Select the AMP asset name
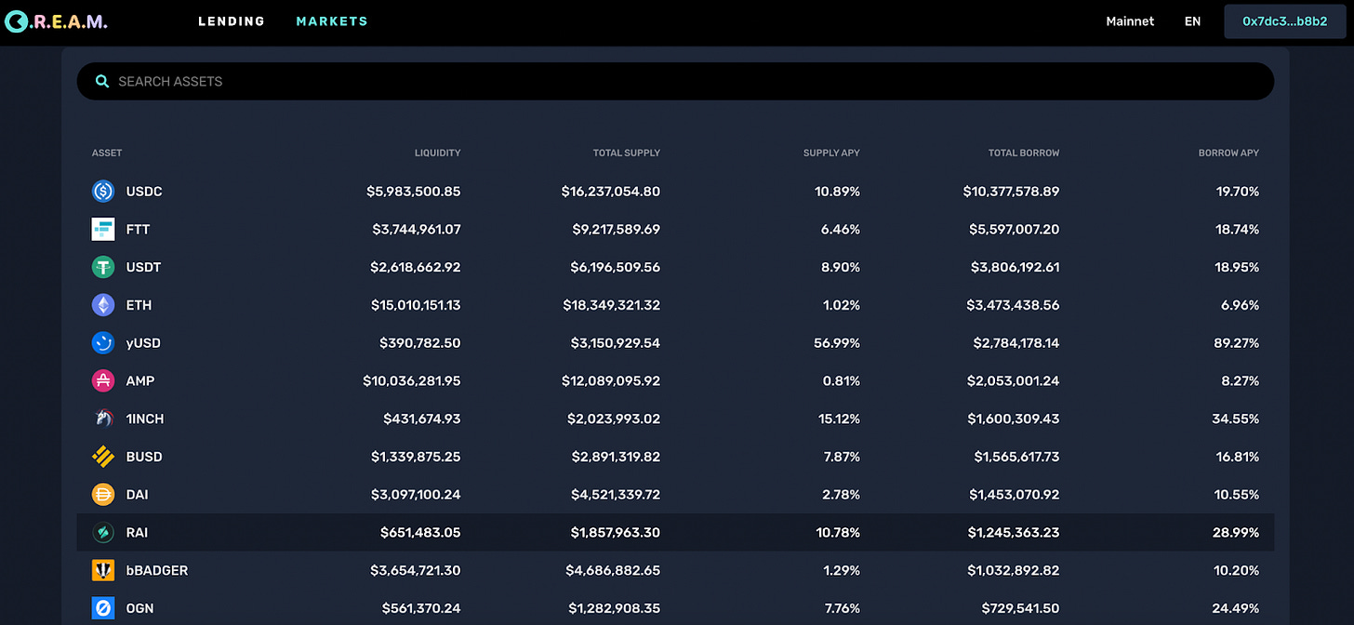Image resolution: width=1354 pixels, height=625 pixels. tap(140, 380)
